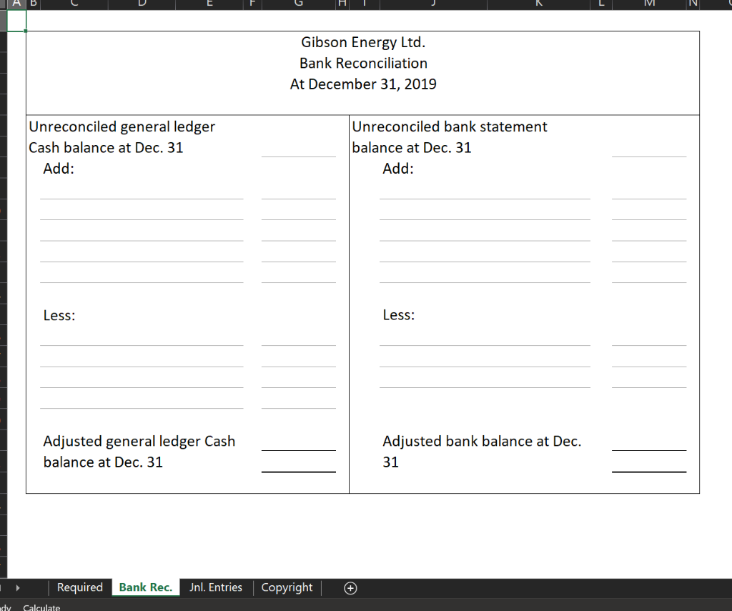This screenshot has width=732, height=611.
Task: Click the At December 31, 2019 text
Action: click(x=363, y=84)
